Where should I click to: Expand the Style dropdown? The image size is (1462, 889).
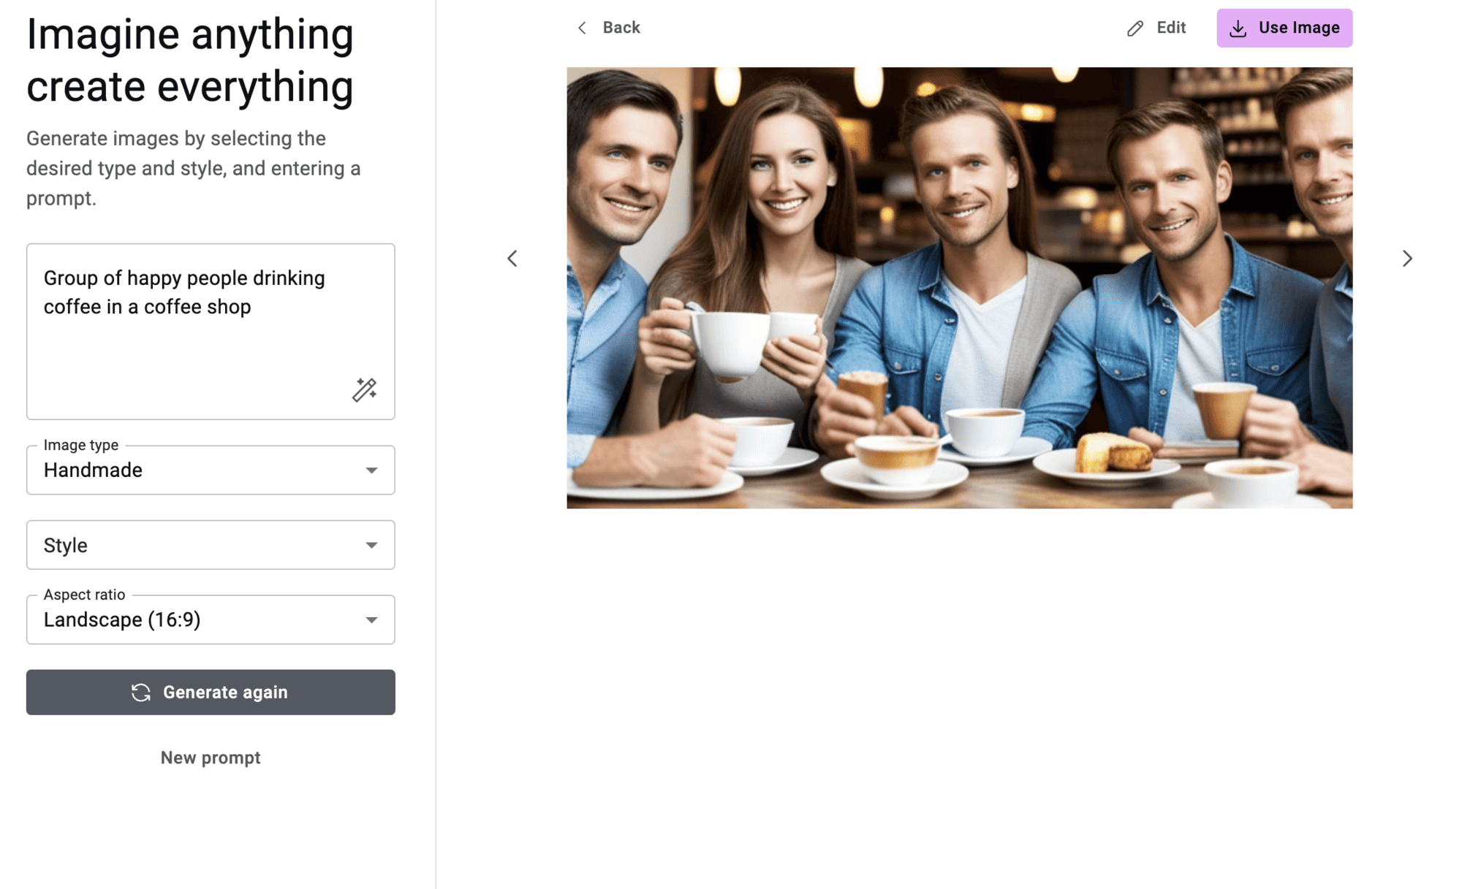pyautogui.click(x=211, y=545)
